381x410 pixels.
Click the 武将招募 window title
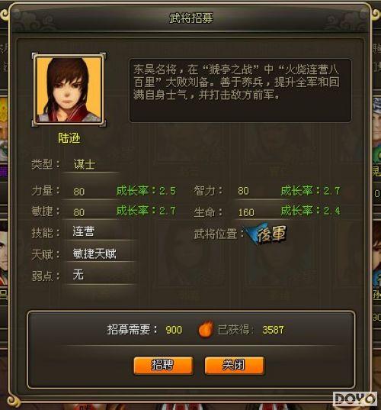click(191, 18)
